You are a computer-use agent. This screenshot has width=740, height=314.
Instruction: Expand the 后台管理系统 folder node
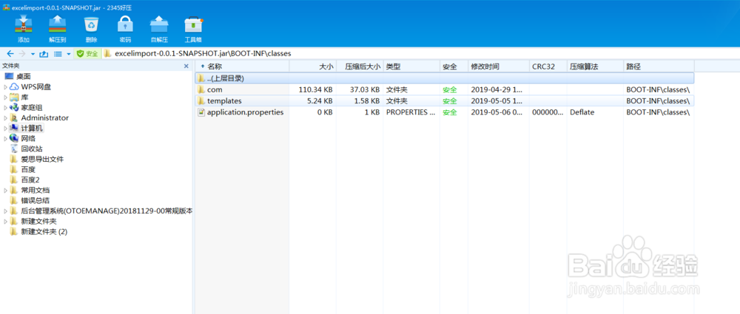click(x=5, y=211)
